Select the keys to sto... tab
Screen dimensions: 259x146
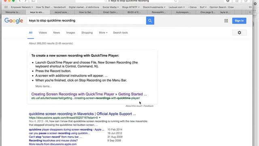pyautogui.click(x=37, y=12)
